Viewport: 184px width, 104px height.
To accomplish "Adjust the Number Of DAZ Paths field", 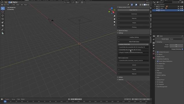I will (x=133, y=44).
